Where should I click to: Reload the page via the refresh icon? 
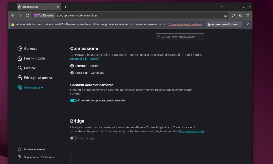click(x=27, y=15)
